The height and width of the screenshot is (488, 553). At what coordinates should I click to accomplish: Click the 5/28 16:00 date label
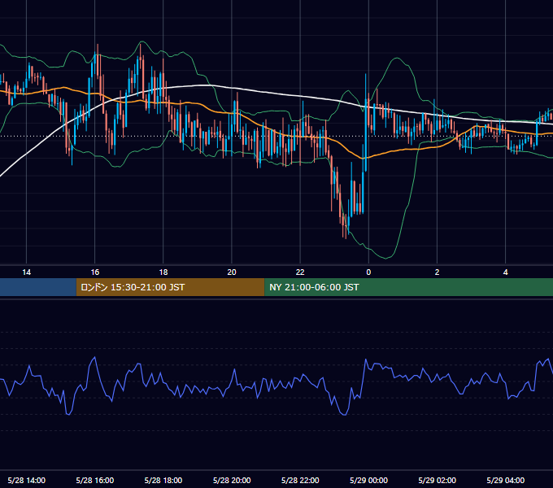tap(95, 480)
